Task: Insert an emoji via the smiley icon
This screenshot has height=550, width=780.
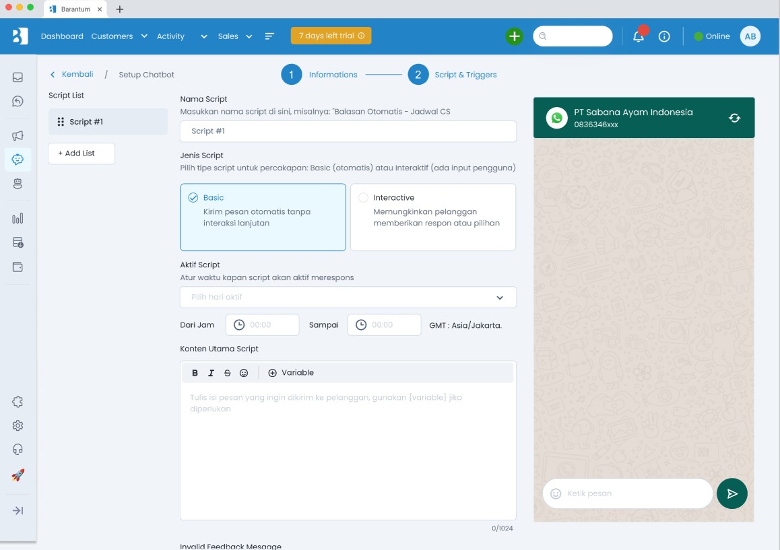Action: (243, 372)
